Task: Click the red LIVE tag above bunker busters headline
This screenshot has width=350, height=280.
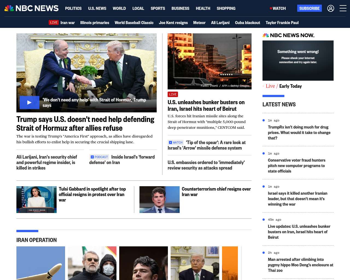Action: click(173, 94)
